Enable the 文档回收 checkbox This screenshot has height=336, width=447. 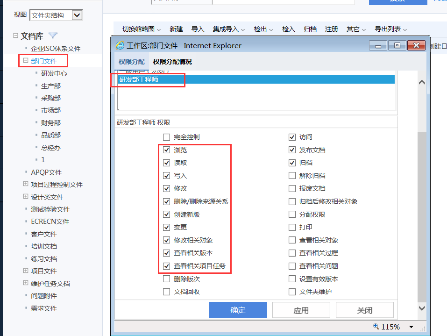166,292
